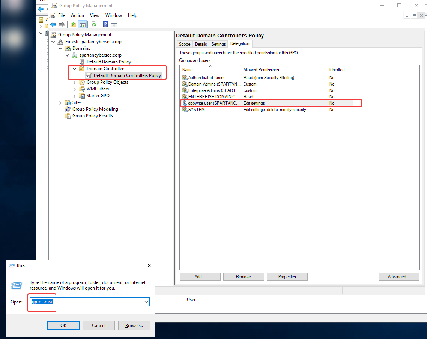Close the Run dialog with its X
The image size is (427, 339).
[149, 265]
